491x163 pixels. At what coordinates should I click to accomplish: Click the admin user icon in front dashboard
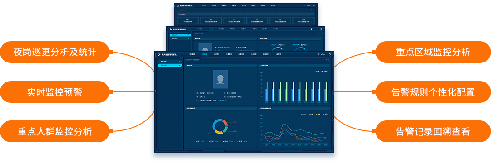click(x=319, y=54)
